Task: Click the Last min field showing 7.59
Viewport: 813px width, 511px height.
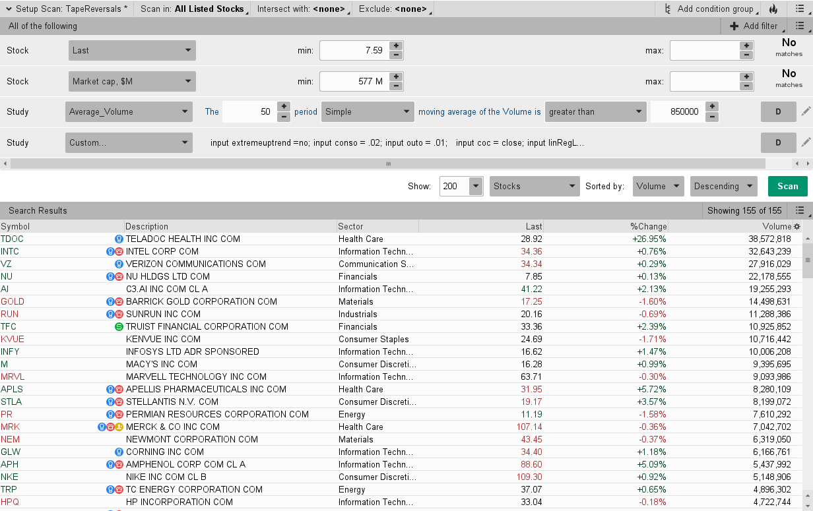Action: [x=354, y=50]
